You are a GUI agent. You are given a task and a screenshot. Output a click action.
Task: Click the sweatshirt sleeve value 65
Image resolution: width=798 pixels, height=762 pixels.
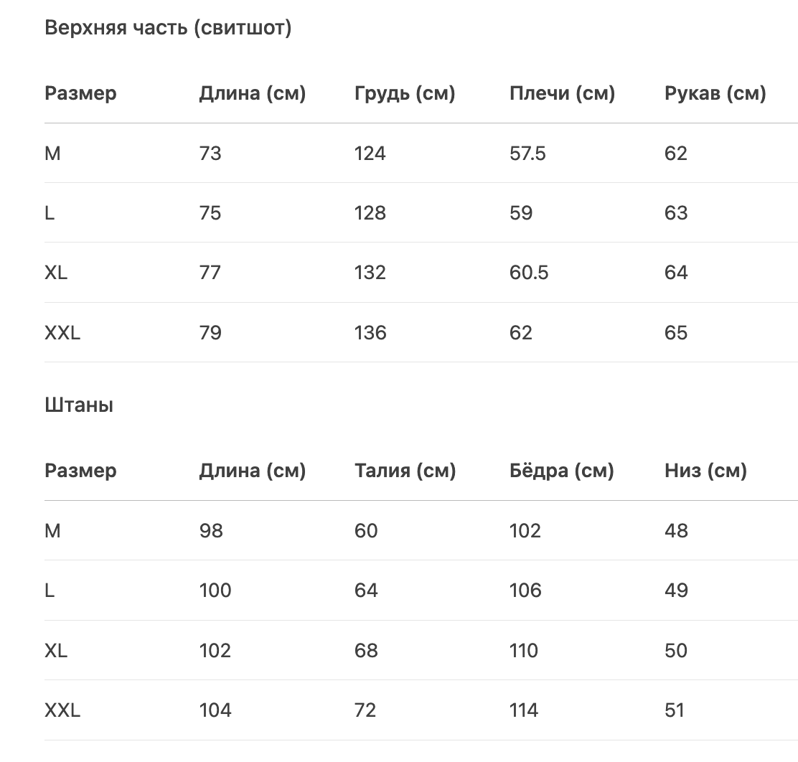[x=676, y=333]
